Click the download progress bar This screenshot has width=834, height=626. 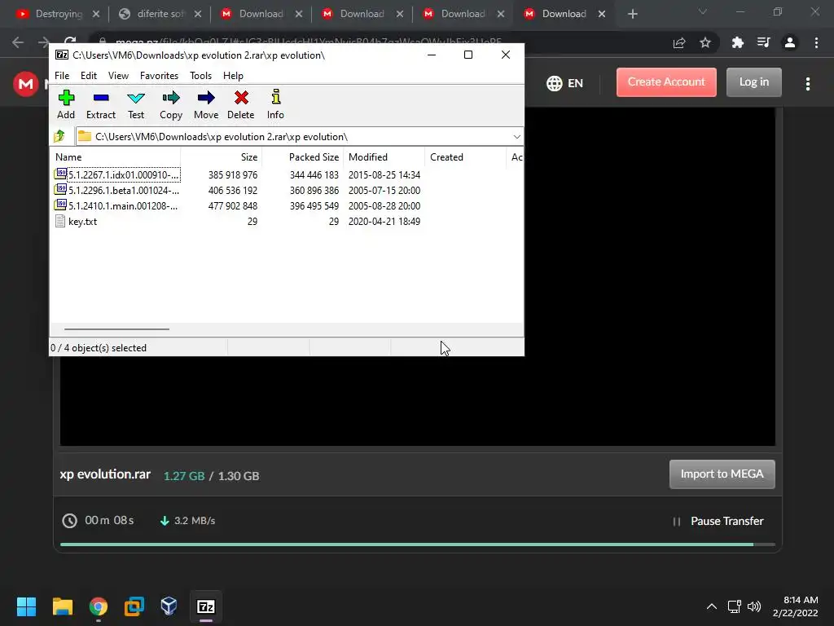(x=418, y=544)
